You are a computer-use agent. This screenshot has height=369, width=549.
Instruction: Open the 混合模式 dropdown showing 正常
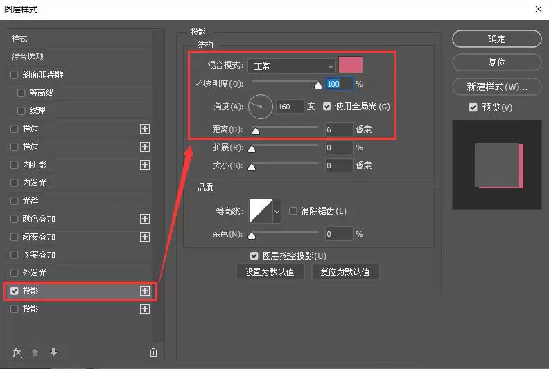coord(292,66)
